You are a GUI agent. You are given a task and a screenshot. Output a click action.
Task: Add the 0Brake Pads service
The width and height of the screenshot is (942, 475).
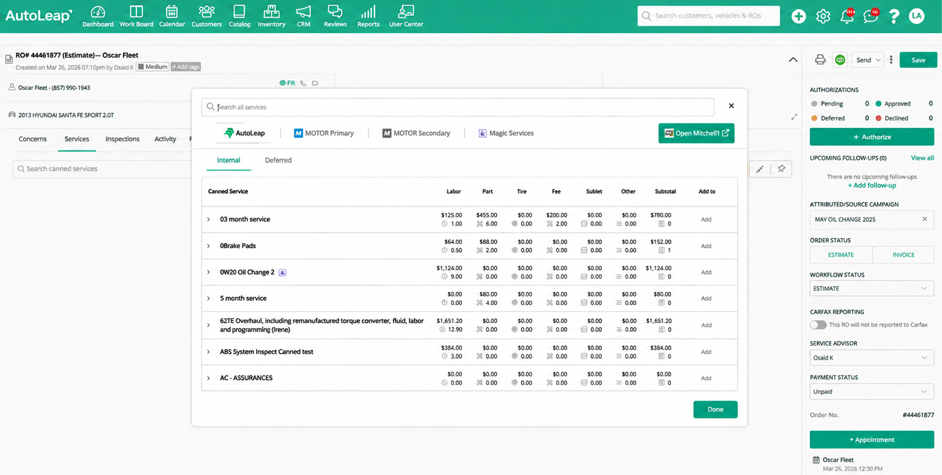(706, 246)
